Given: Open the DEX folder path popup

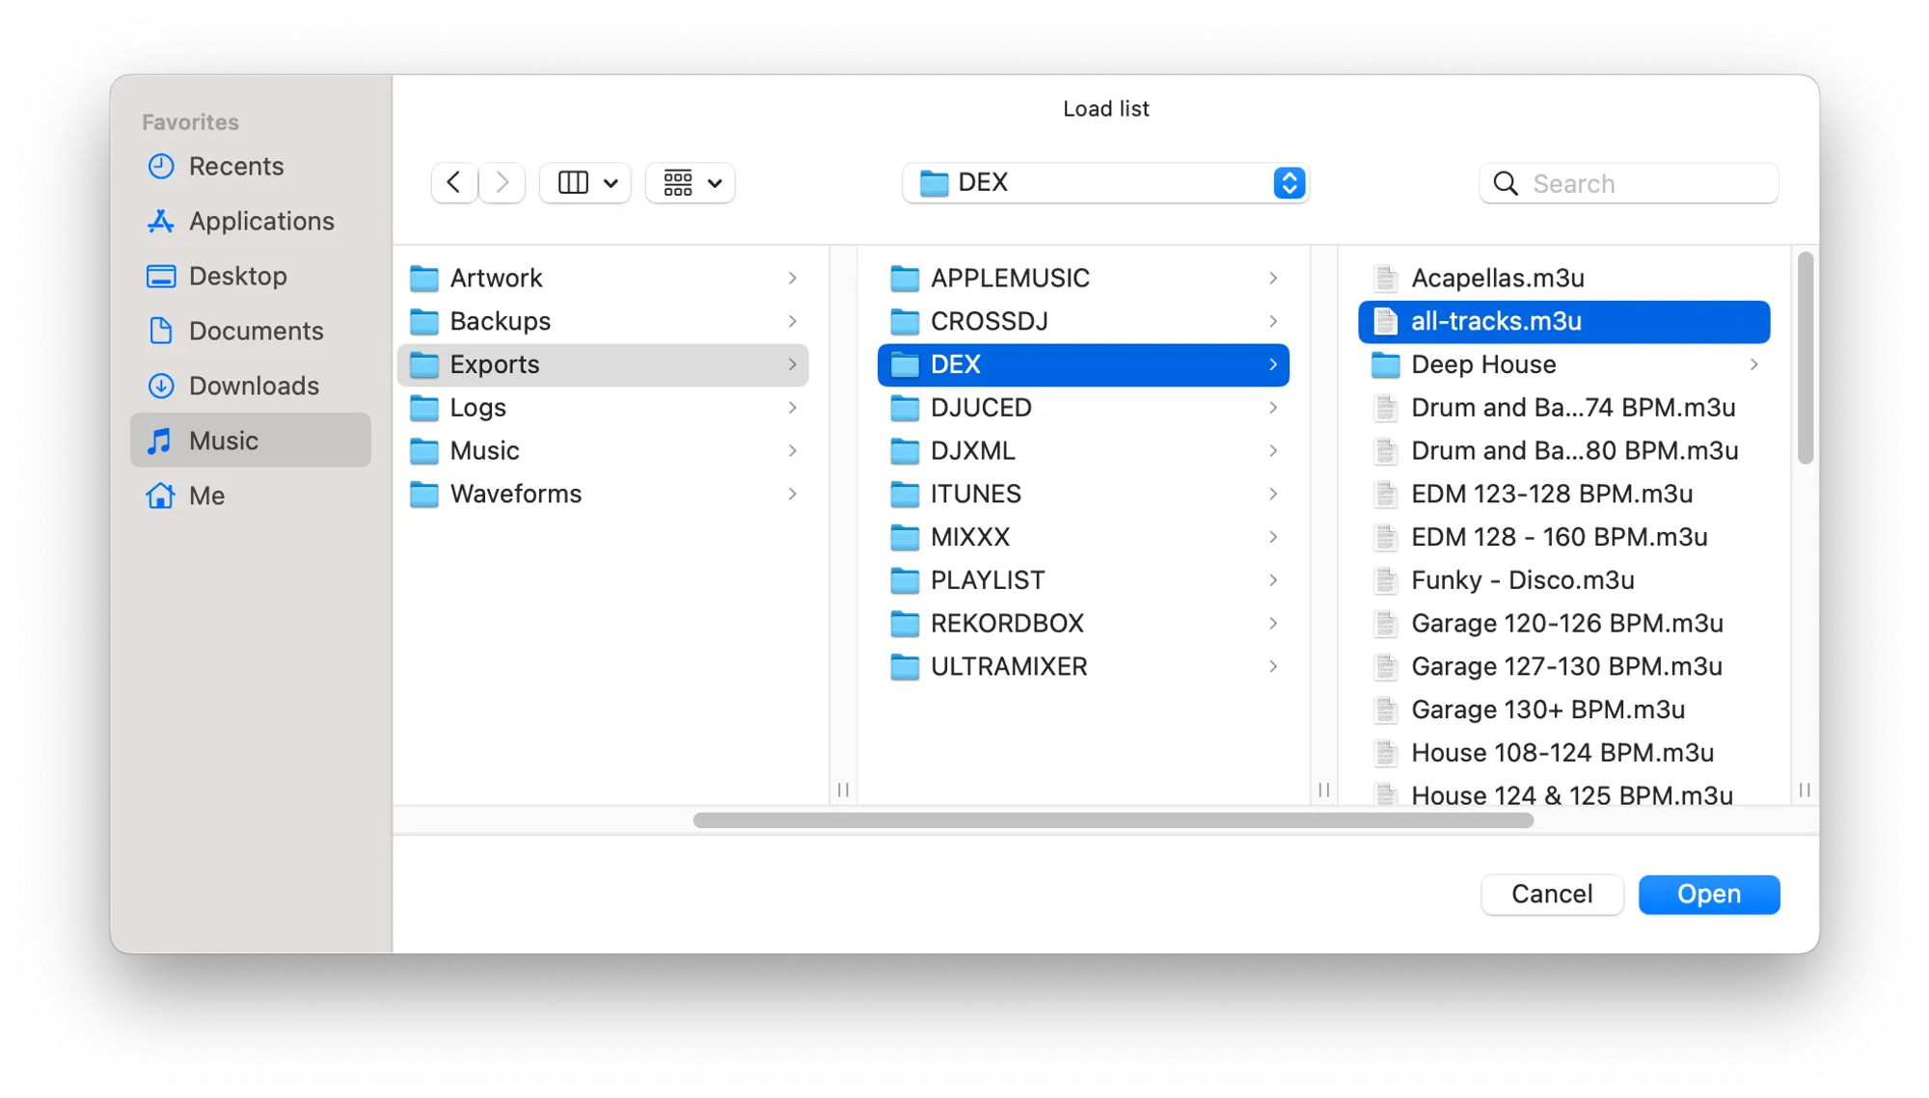Looking at the screenshot, I should coord(1105,183).
